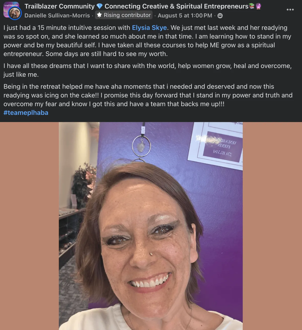Click the tan area left of photo
Viewport: 302px width, 330px height.
click(x=29, y=226)
